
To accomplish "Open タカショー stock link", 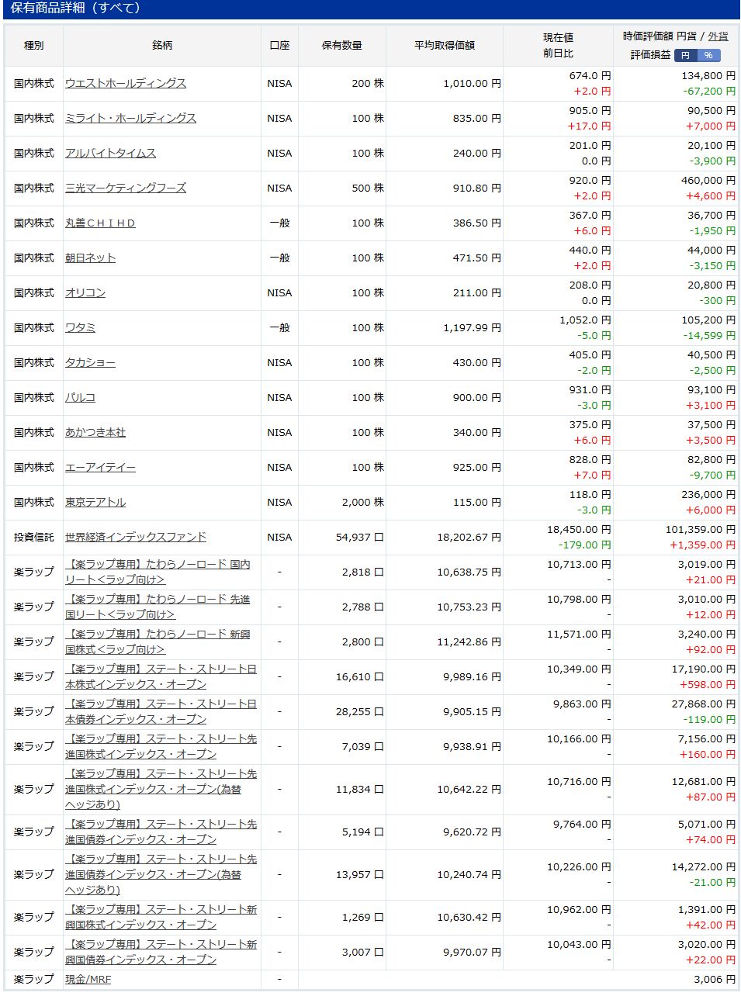I will click(90, 362).
